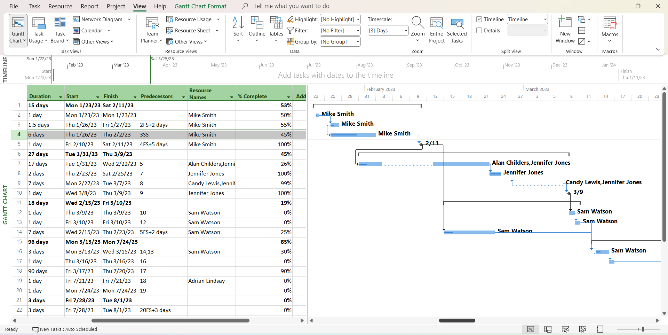Click the Selected Tasks zoom button
Screen dimensions: 668x335
coord(457,30)
